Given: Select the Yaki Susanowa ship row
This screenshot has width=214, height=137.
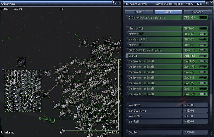Looking at the screenshot, I should pos(167,110).
